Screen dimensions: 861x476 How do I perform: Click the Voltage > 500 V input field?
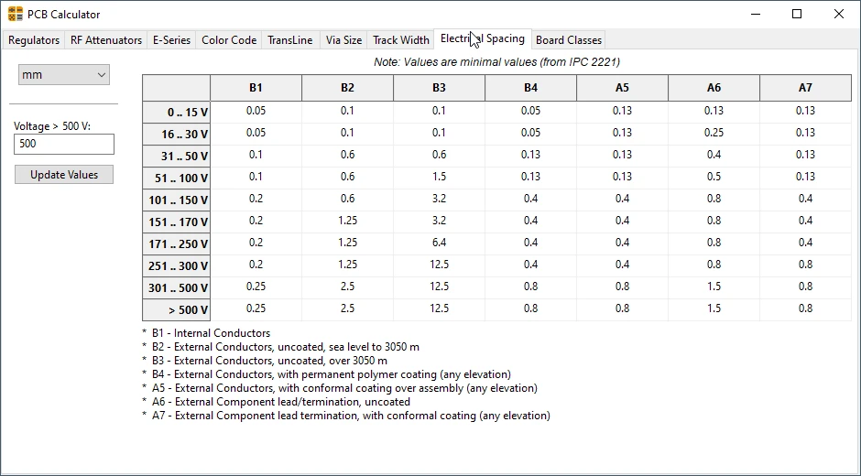(64, 144)
